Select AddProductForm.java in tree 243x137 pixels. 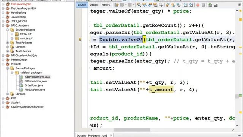pos(37,77)
